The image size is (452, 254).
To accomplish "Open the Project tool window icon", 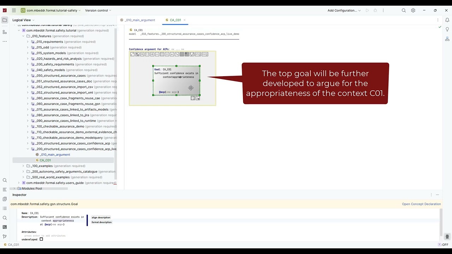I will point(5,20).
